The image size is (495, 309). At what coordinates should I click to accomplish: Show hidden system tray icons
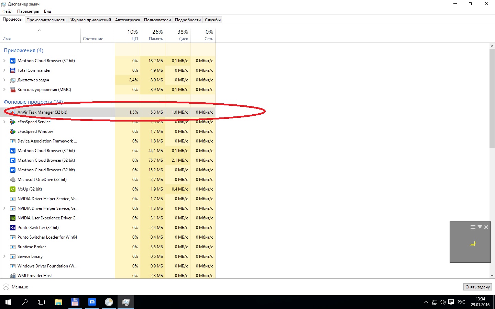click(426, 302)
